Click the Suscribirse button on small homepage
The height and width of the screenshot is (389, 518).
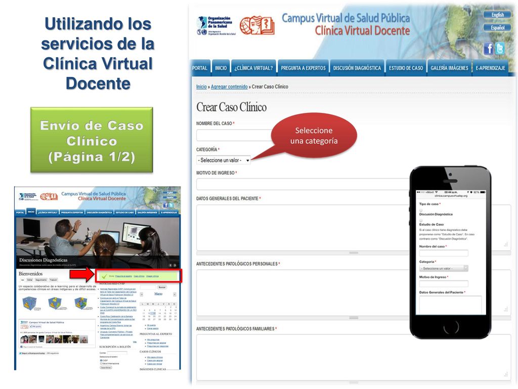click(106, 368)
